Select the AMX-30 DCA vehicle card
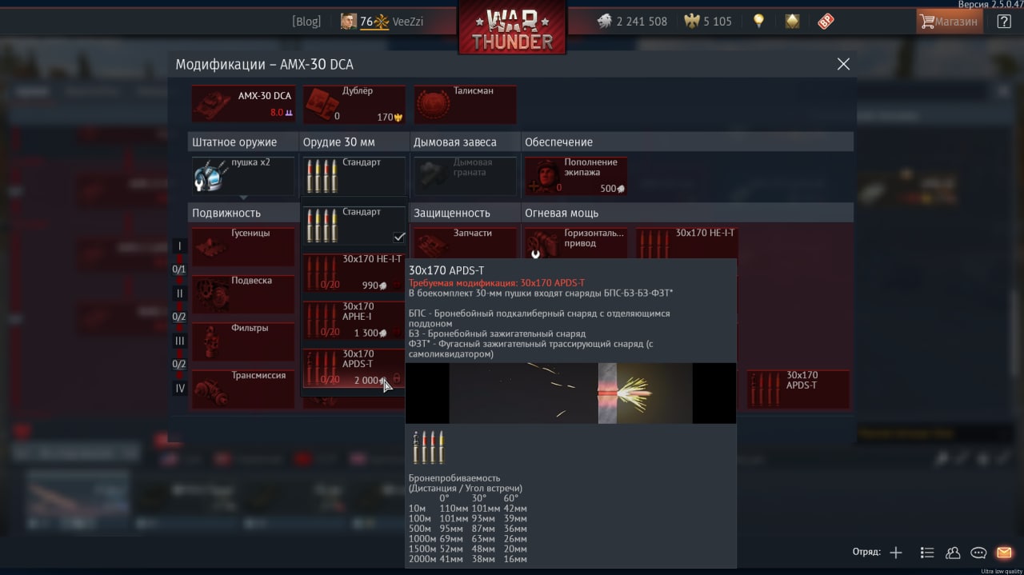This screenshot has height=575, width=1024. pos(243,104)
